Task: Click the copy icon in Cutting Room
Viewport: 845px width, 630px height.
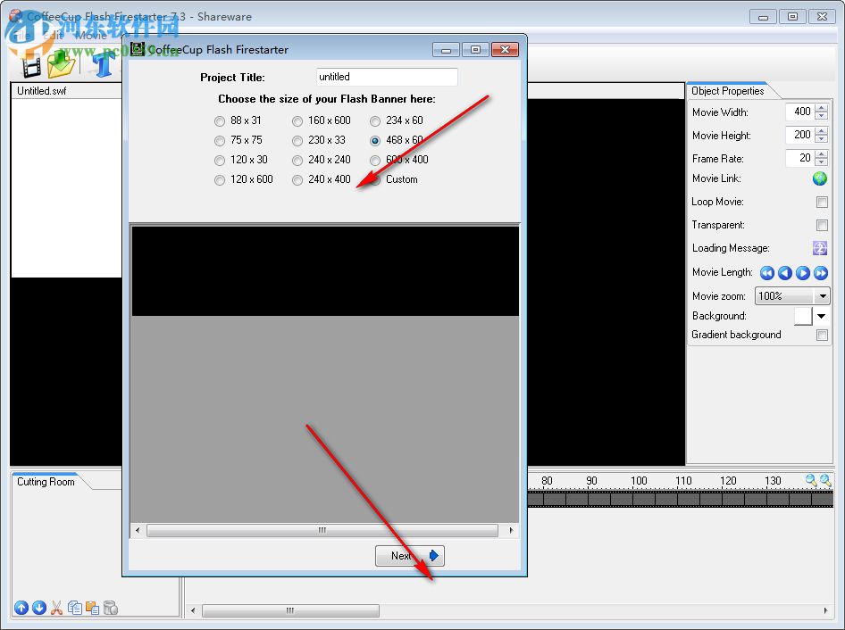Action: tap(75, 608)
